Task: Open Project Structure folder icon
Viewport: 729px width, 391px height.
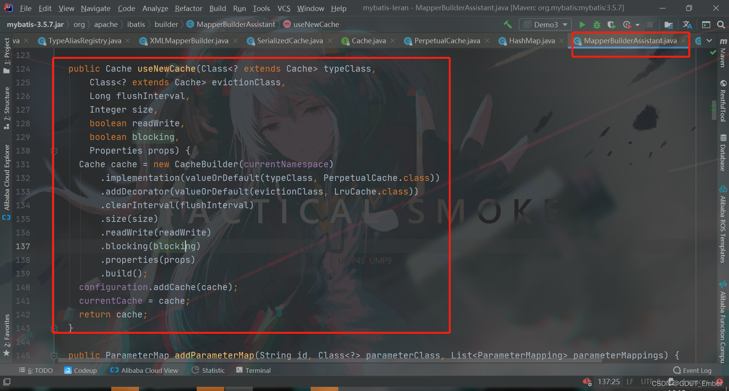Action: click(669, 25)
